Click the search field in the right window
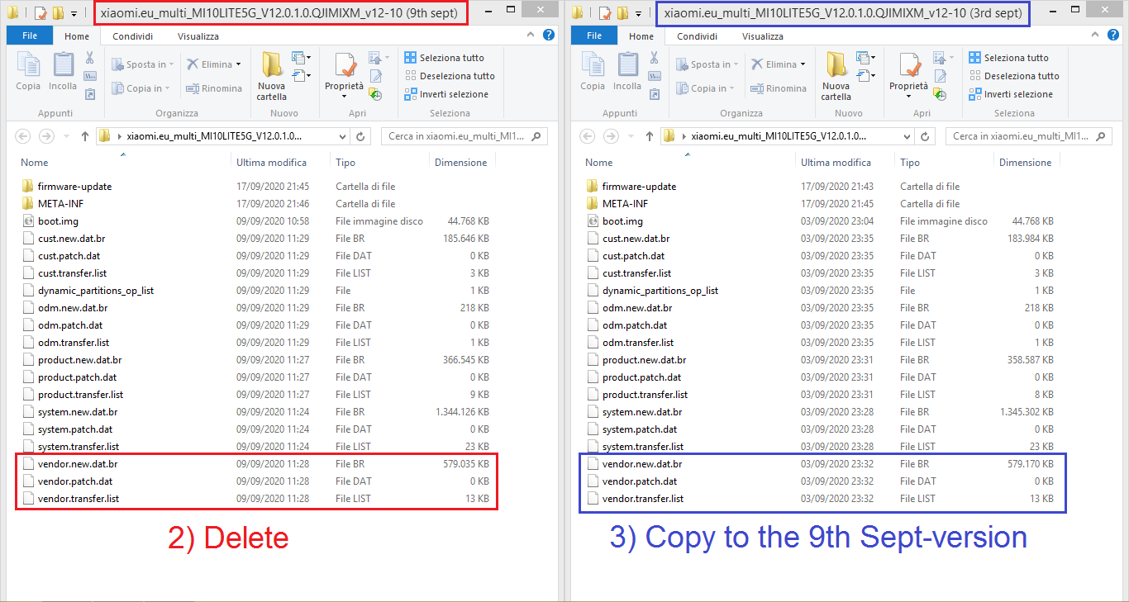 [1021, 137]
